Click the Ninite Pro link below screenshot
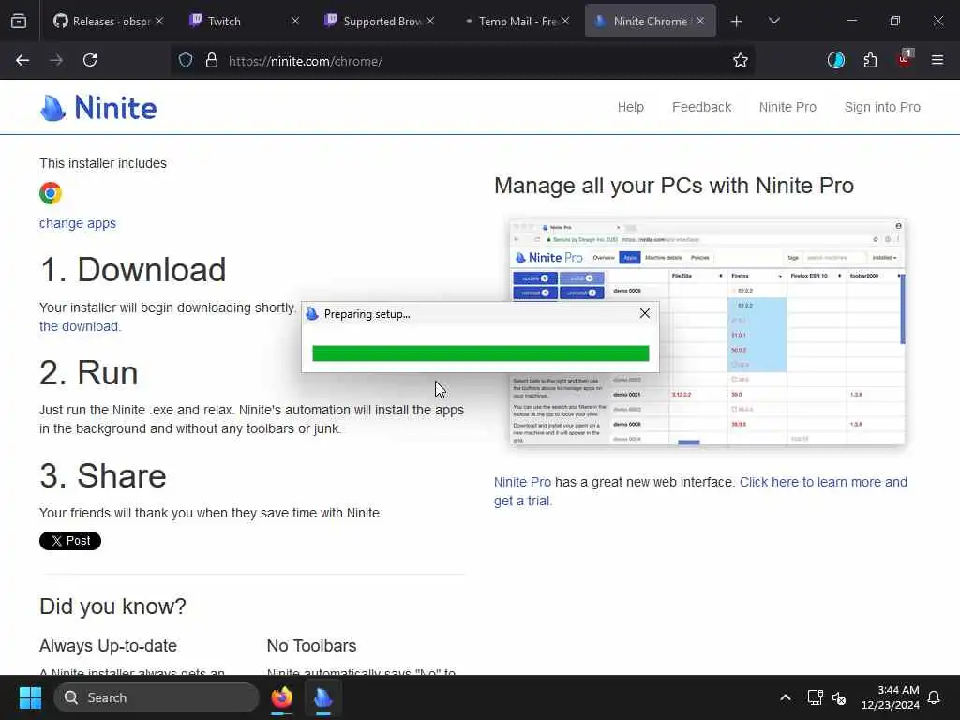This screenshot has width=960, height=720. point(522,482)
